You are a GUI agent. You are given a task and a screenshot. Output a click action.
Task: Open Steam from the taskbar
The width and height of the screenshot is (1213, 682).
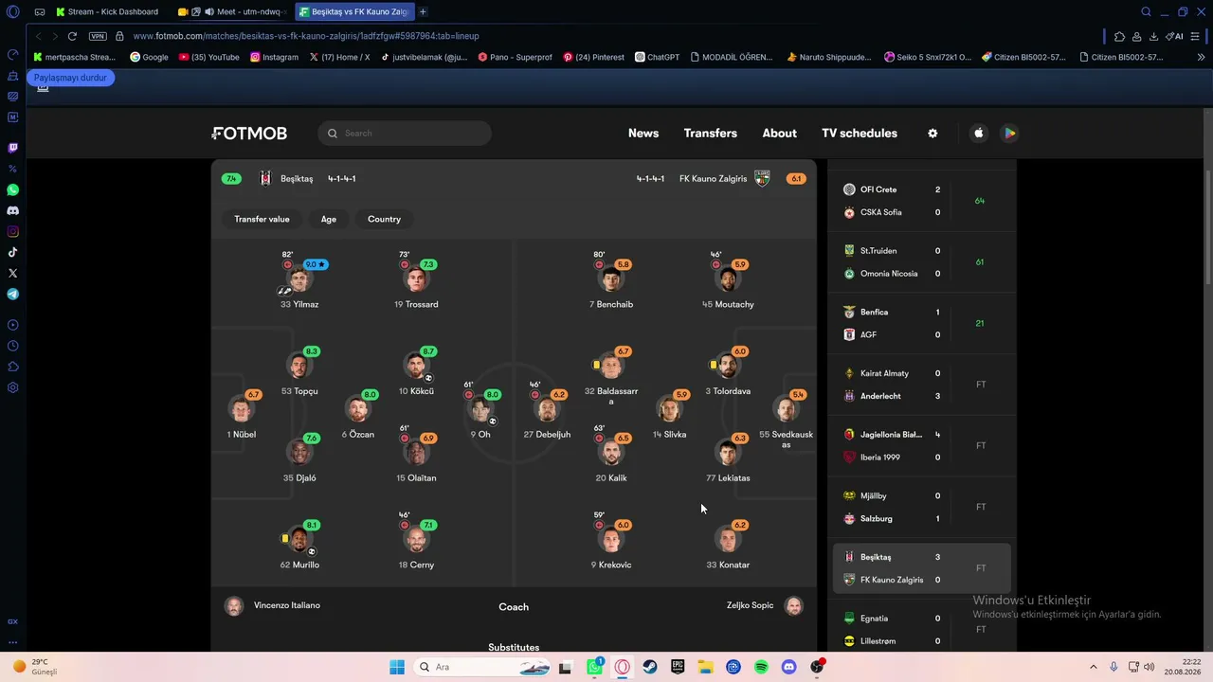point(650,667)
